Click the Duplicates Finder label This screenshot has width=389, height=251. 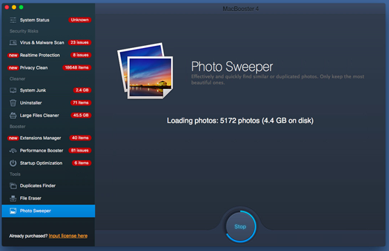point(38,186)
